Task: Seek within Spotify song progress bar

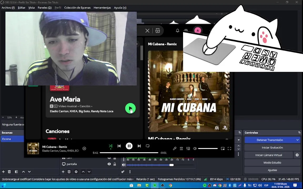Action: click(129, 153)
